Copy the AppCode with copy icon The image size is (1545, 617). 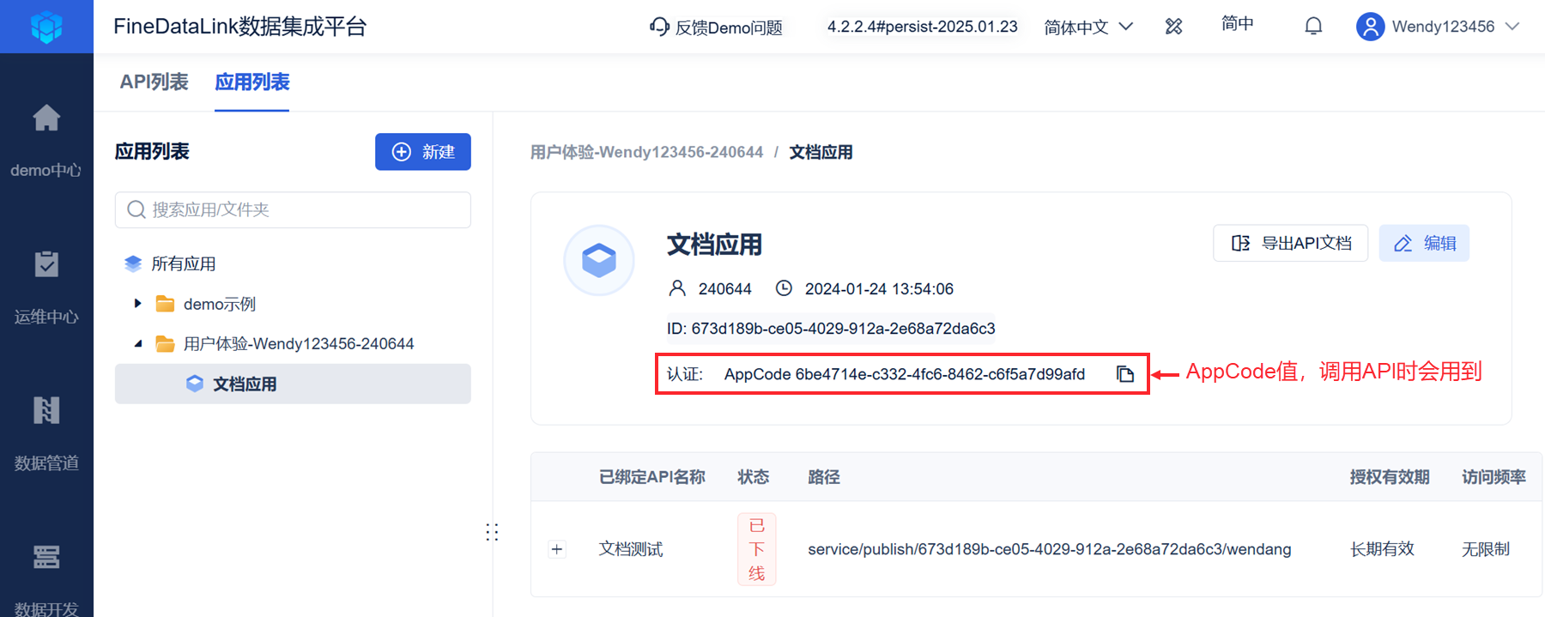click(1125, 374)
